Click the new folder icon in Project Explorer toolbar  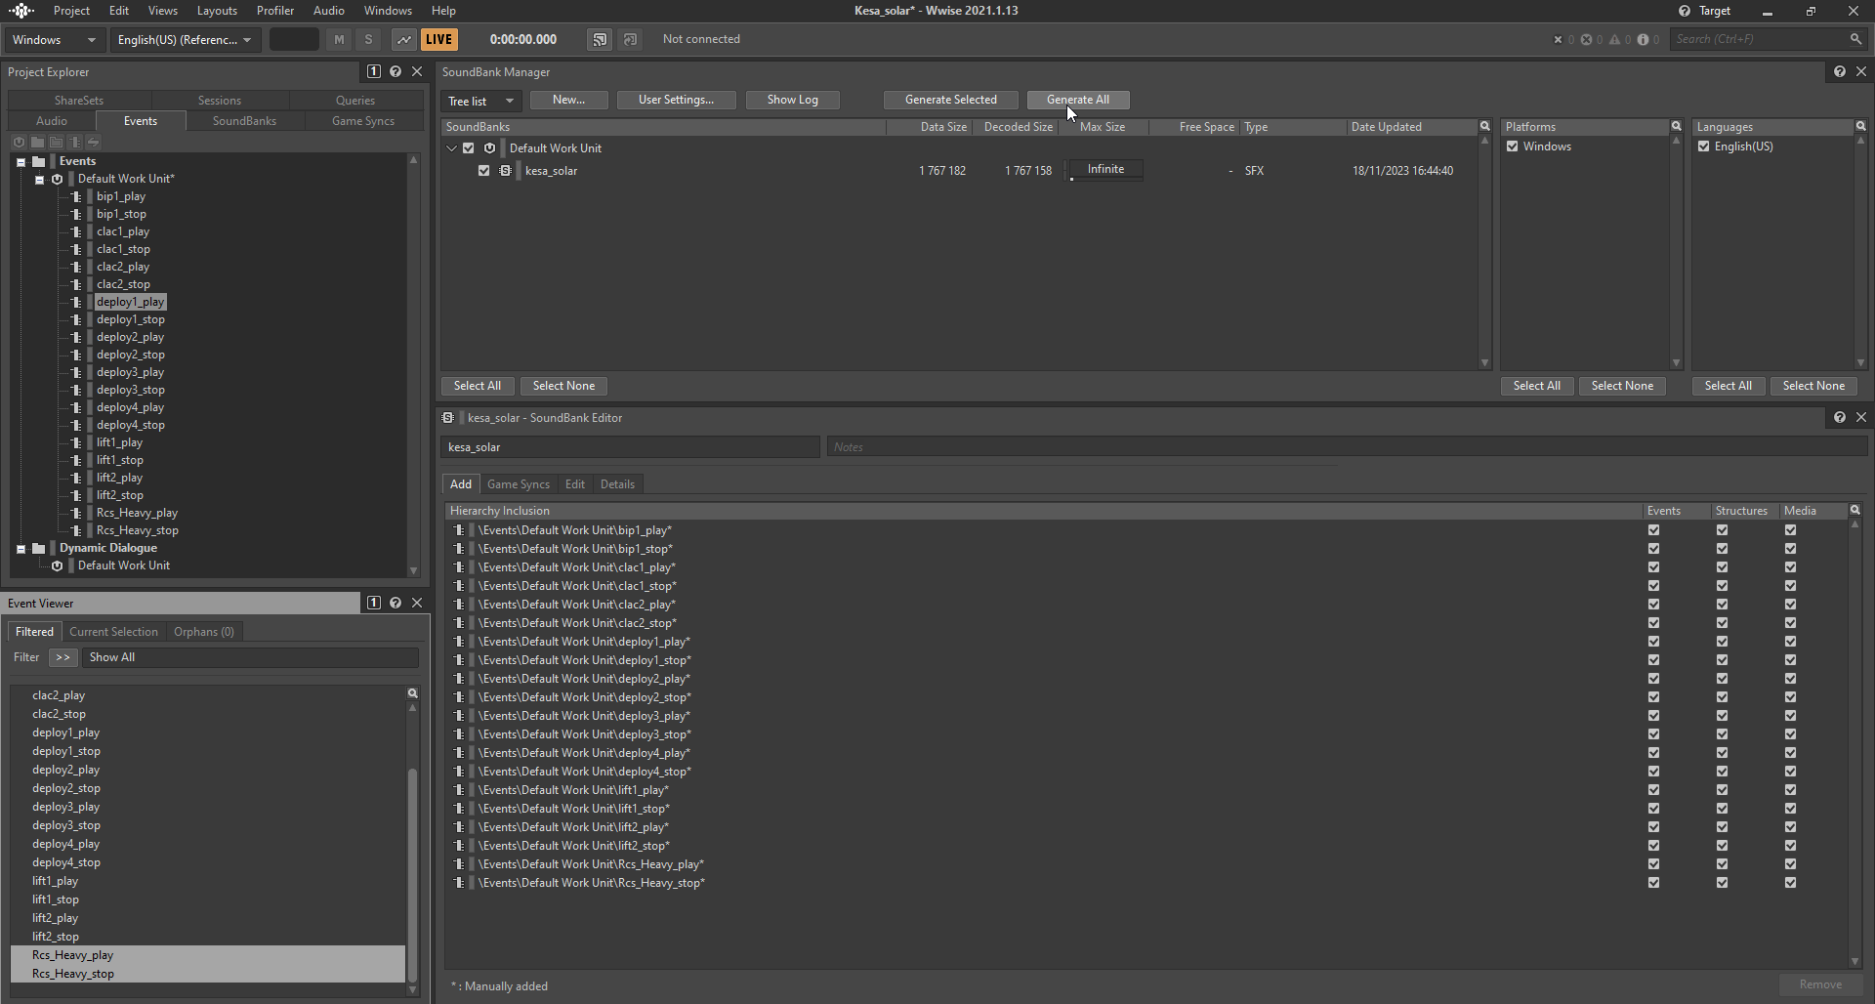point(37,142)
